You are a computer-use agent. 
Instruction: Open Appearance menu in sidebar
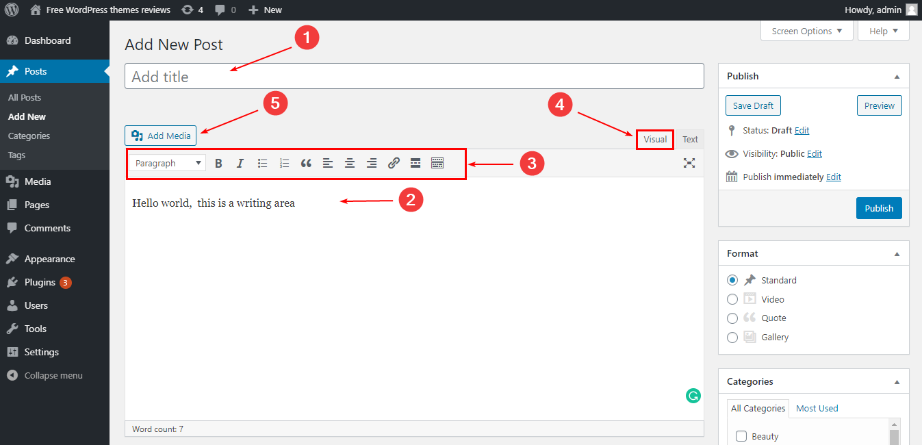click(55, 259)
